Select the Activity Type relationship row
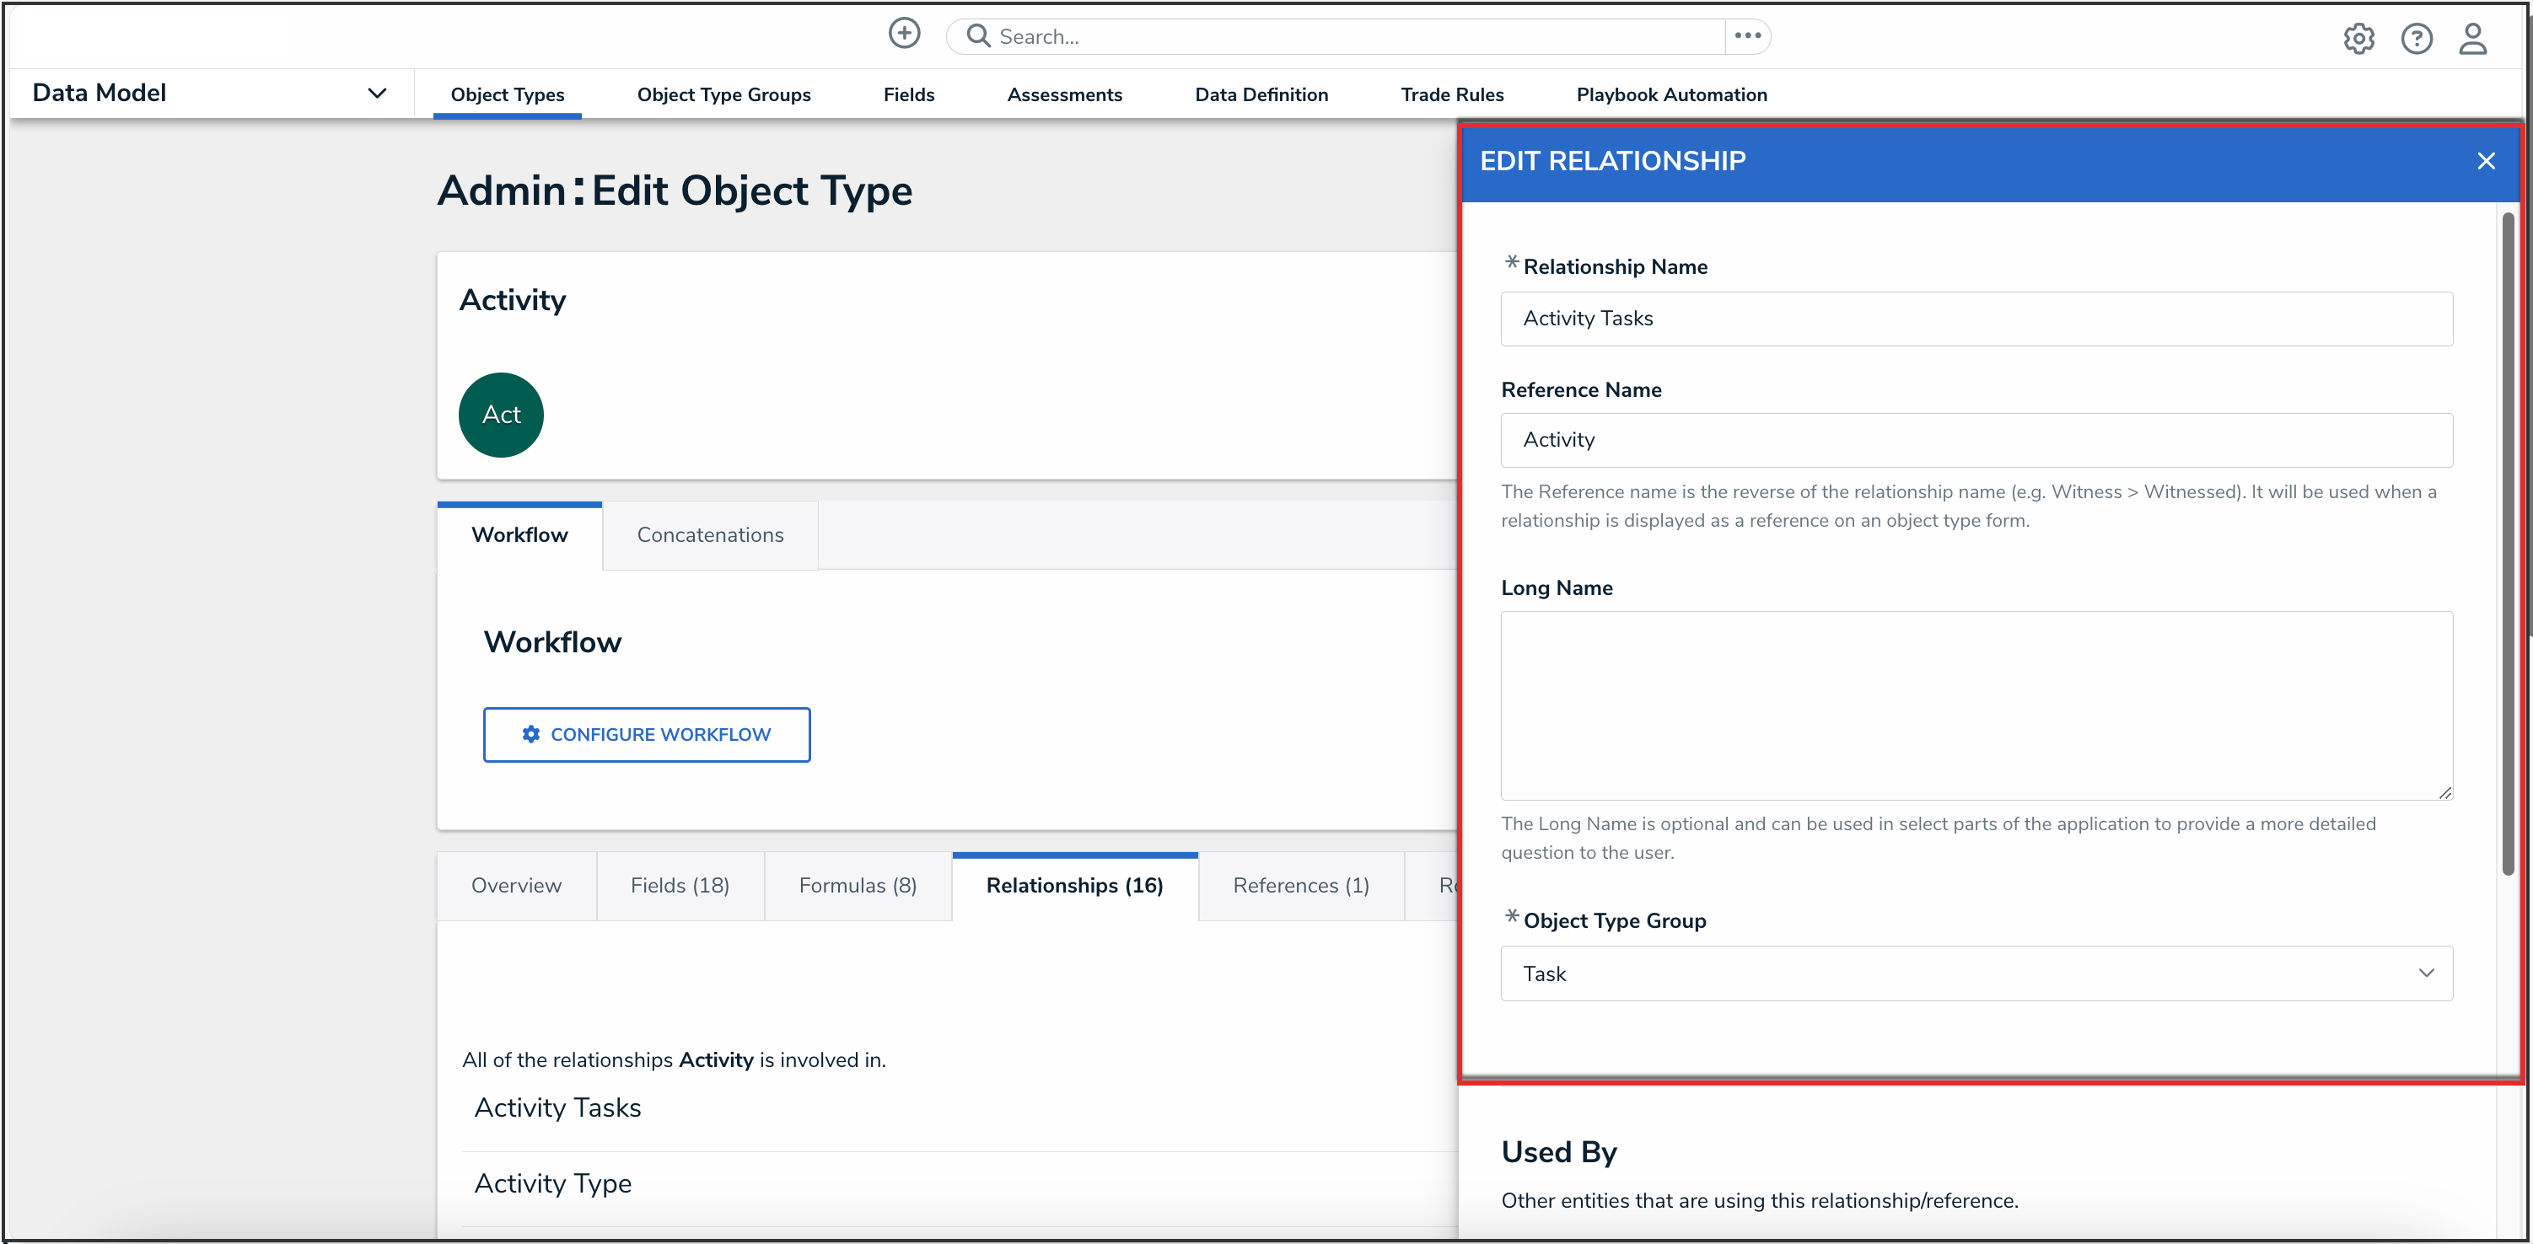 click(x=554, y=1183)
